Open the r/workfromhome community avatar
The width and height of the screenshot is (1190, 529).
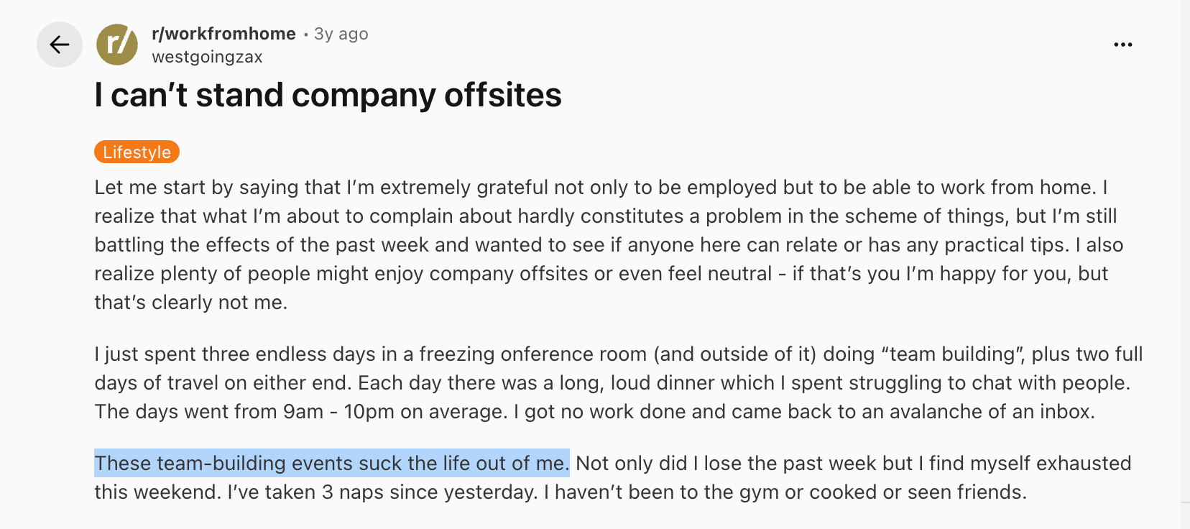coord(117,45)
